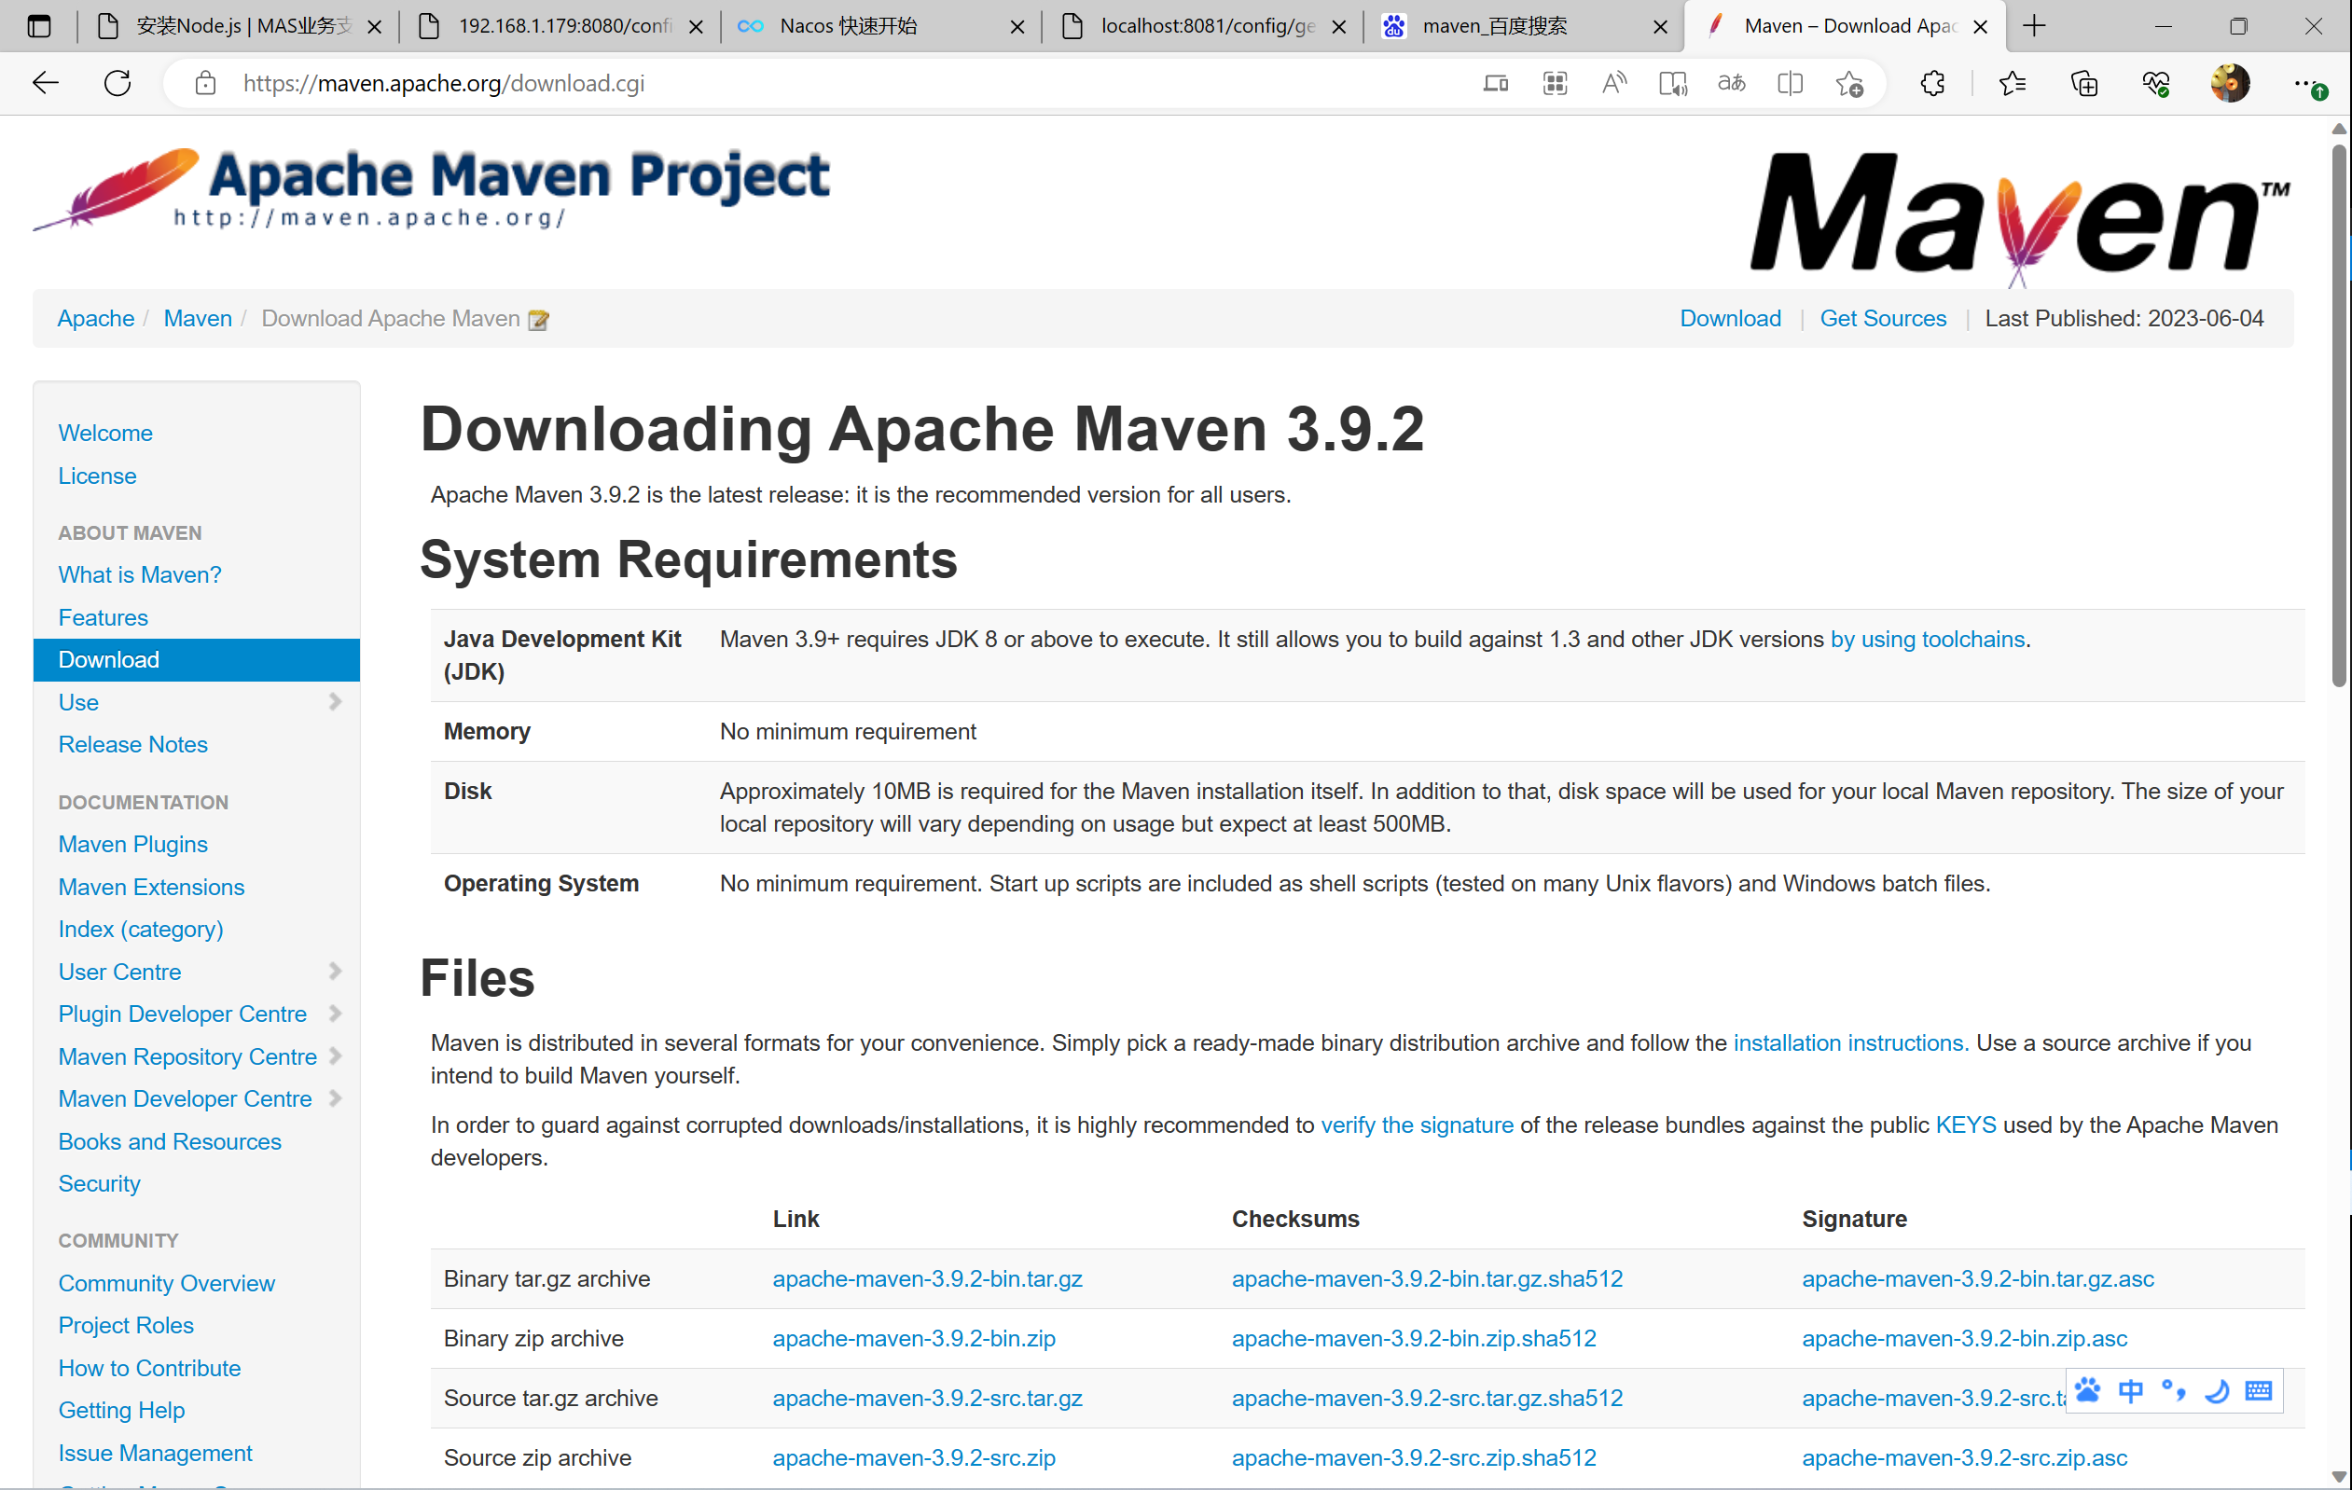Click the Download menu item in top navigation
The width and height of the screenshot is (2352, 1490).
coord(1730,317)
